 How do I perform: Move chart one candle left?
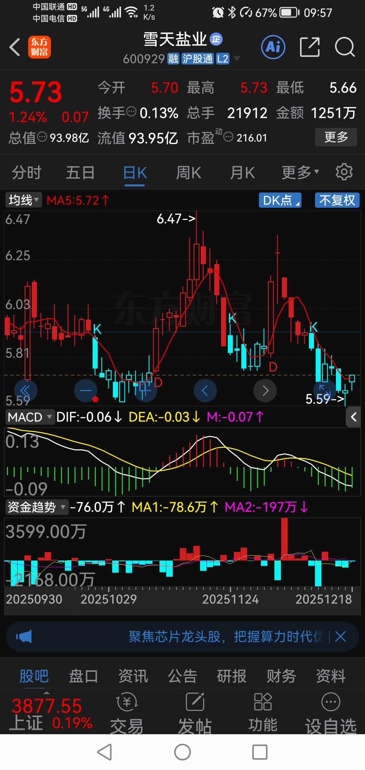coord(205,390)
